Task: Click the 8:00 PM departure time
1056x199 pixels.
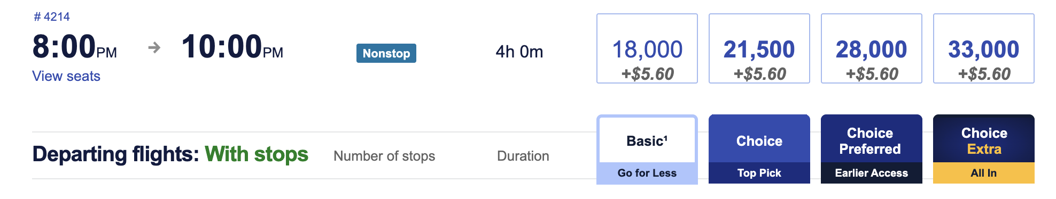Action: point(74,47)
